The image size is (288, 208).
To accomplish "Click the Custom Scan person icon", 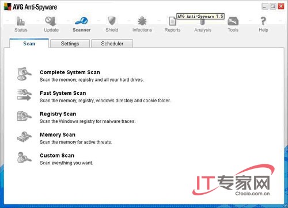I will (x=24, y=157).
